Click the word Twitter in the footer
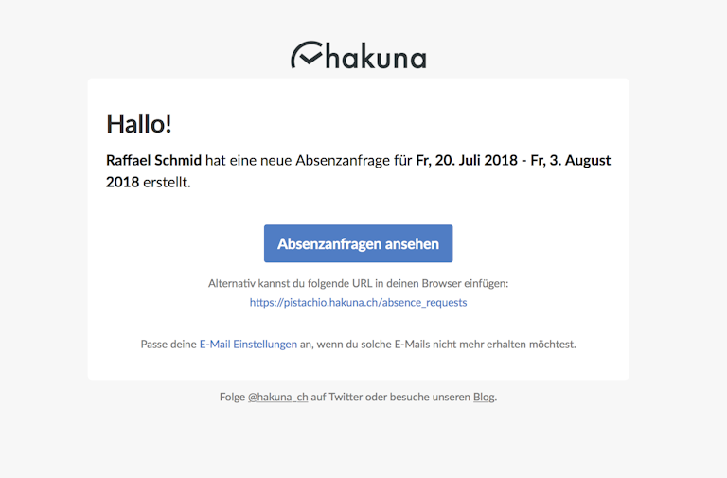The height and width of the screenshot is (478, 727). (x=346, y=397)
